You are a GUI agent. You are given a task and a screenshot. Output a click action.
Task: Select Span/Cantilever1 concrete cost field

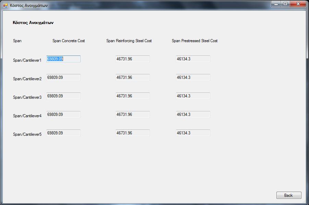[63, 59]
